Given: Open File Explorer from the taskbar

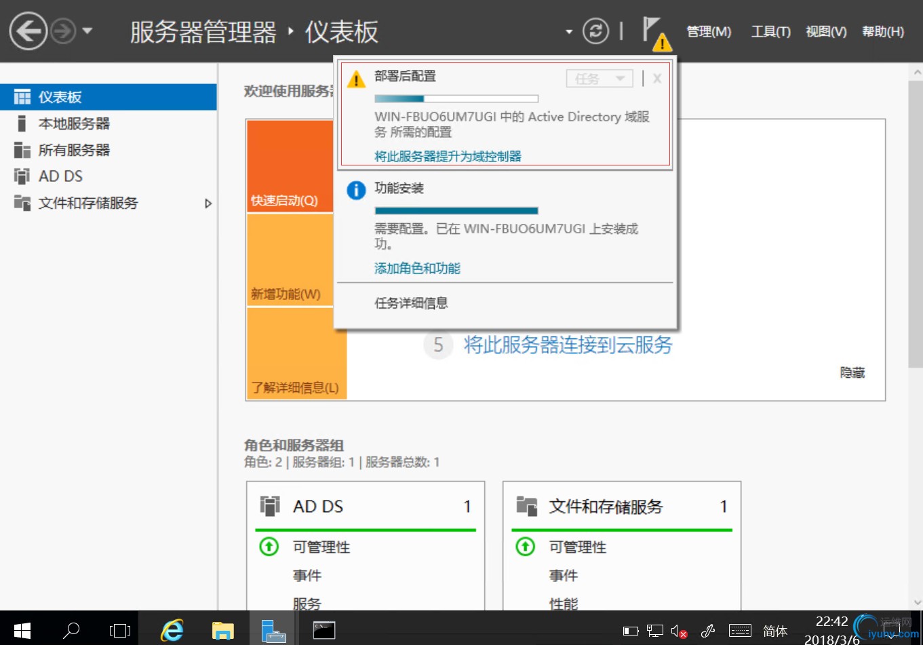Looking at the screenshot, I should pos(222,631).
